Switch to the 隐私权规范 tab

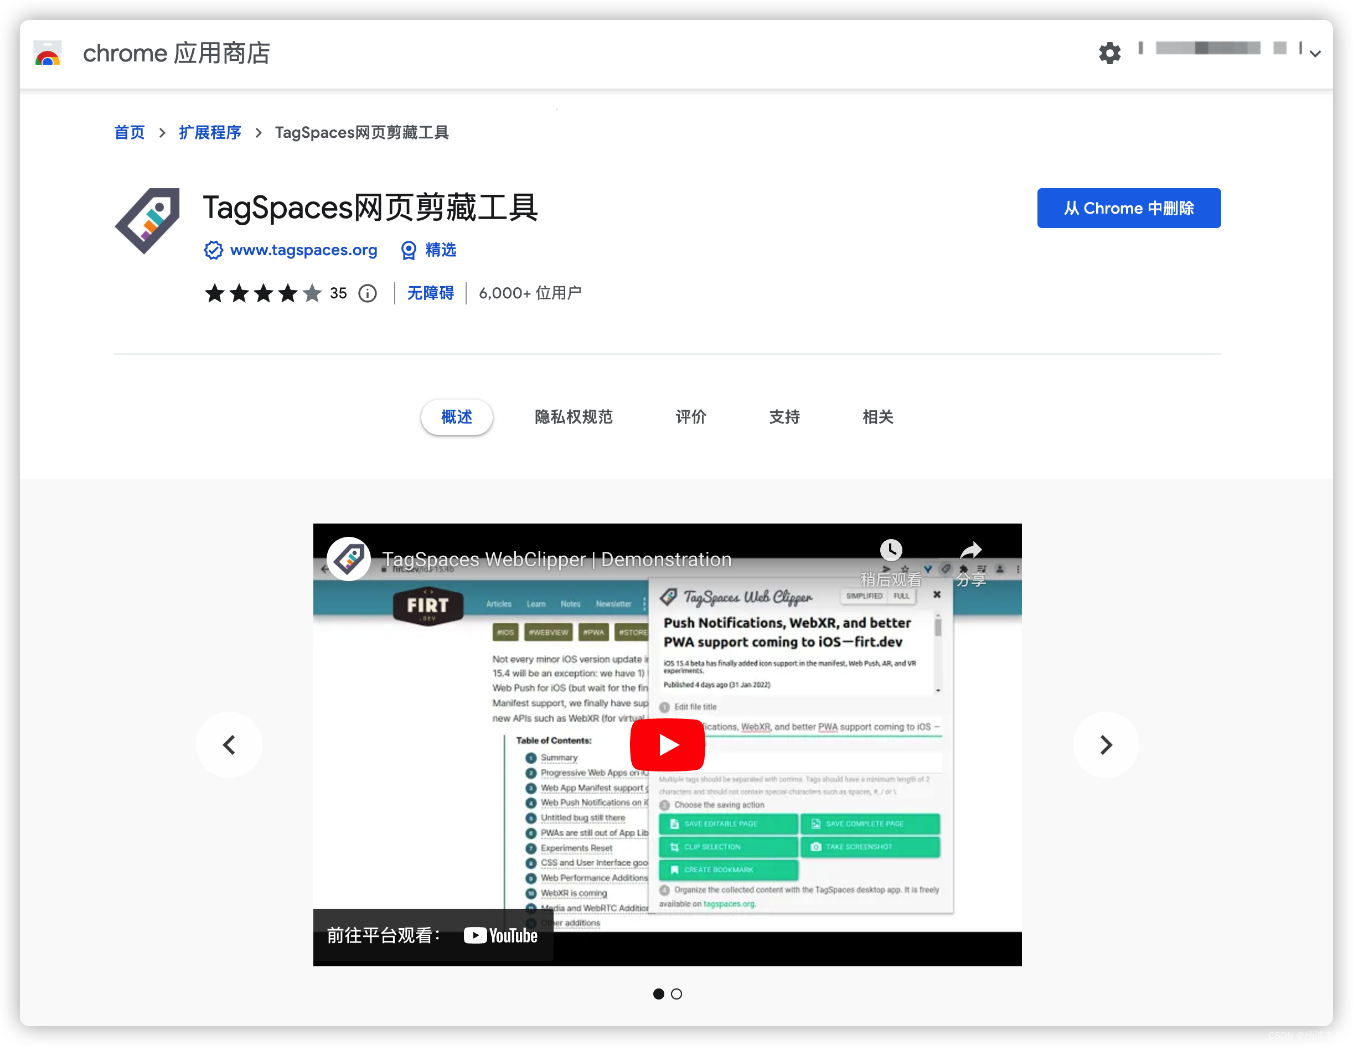point(574,417)
